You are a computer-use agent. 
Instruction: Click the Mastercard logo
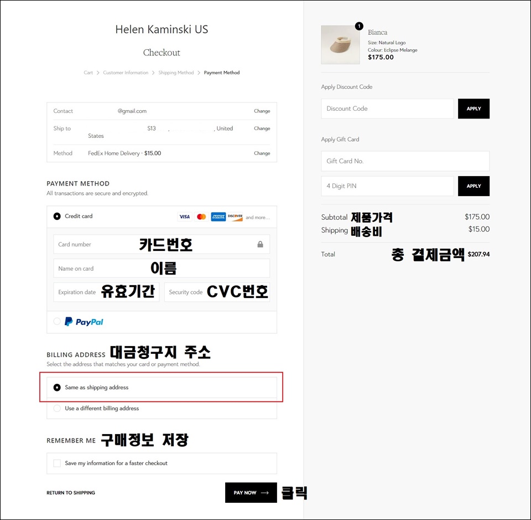[201, 217]
